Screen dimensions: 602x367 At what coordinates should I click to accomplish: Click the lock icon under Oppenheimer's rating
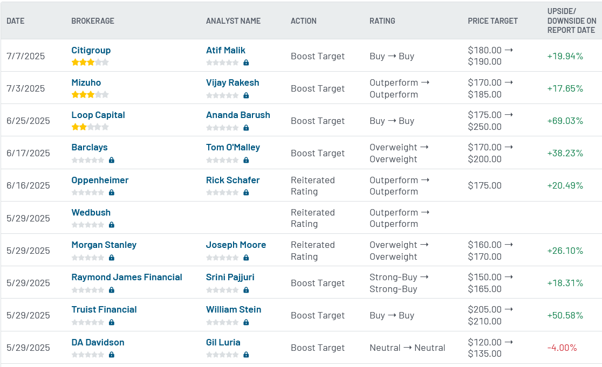pos(111,192)
